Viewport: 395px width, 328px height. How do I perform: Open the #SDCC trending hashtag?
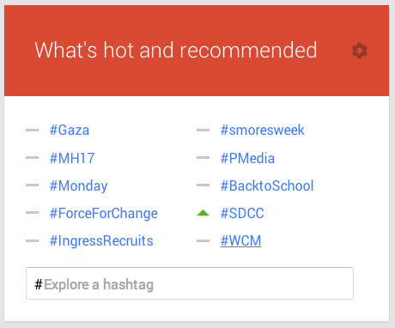click(x=242, y=213)
